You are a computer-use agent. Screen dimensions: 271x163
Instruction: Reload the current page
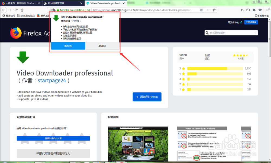[x=16, y=10]
